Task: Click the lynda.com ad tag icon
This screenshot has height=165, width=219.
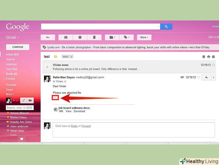Action: [x=44, y=47]
